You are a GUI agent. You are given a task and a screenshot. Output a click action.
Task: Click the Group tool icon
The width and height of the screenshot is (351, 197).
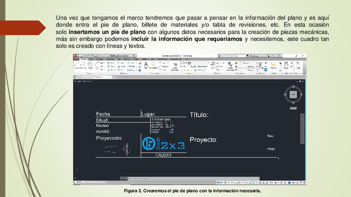pyautogui.click(x=261, y=65)
